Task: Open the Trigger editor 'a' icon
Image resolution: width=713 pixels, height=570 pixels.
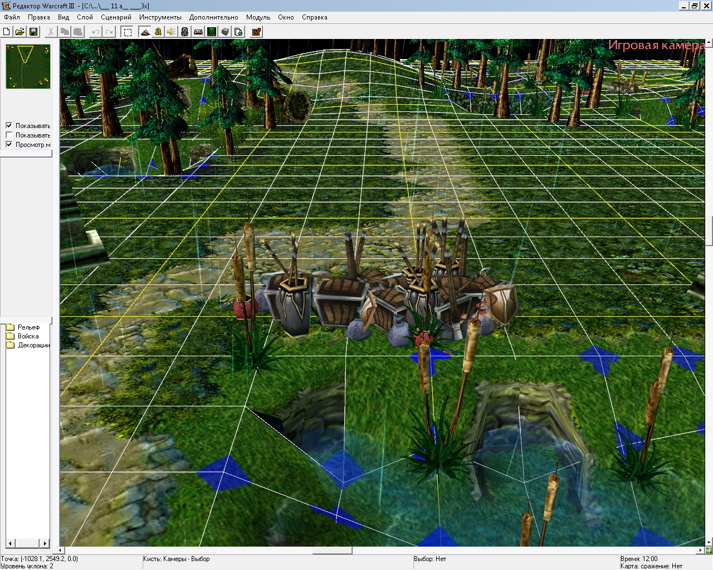Action: click(158, 32)
